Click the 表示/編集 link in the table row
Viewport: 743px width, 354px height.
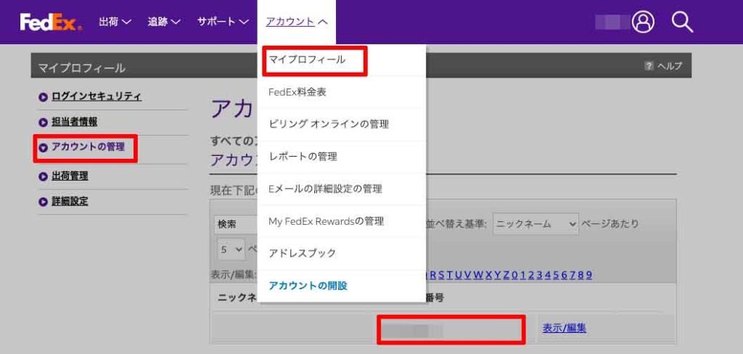[x=565, y=327]
